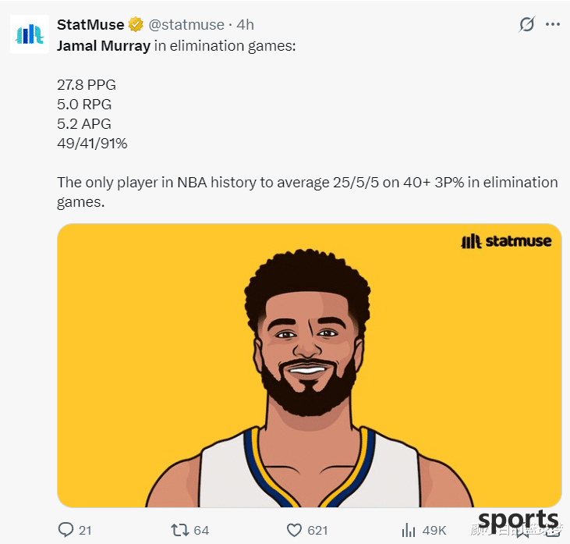Click the 621 likes count
This screenshot has width=570, height=544.
click(x=317, y=531)
